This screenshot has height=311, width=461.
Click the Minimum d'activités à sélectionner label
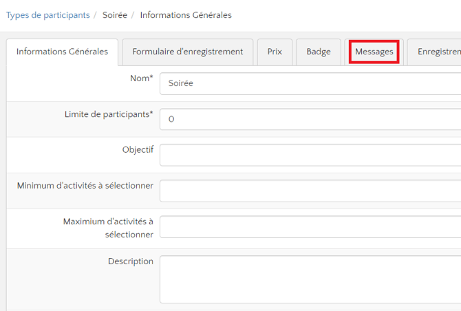[85, 186]
